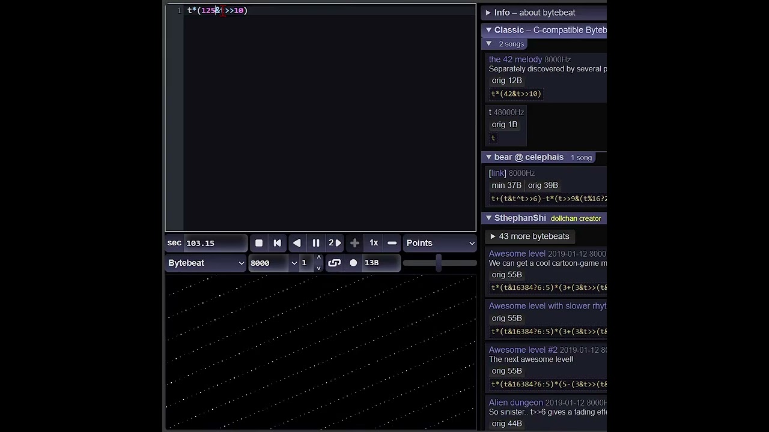Click orig 44B under Alien dungeon
The width and height of the screenshot is (769, 432).
(507, 424)
